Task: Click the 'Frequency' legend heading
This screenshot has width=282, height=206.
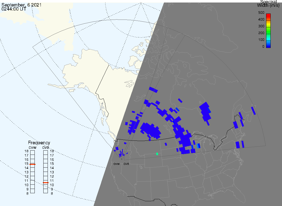Action: [x=39, y=143]
